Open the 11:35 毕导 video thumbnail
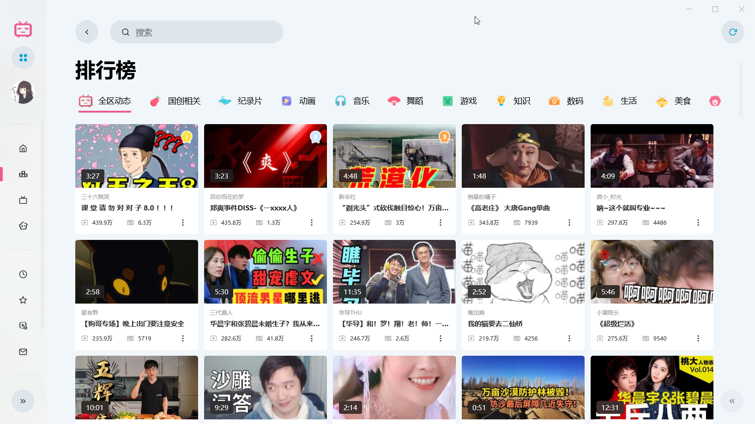 point(394,272)
